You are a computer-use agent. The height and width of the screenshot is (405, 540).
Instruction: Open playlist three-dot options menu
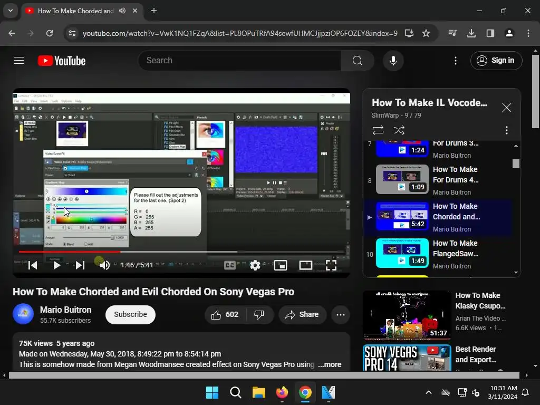click(506, 130)
